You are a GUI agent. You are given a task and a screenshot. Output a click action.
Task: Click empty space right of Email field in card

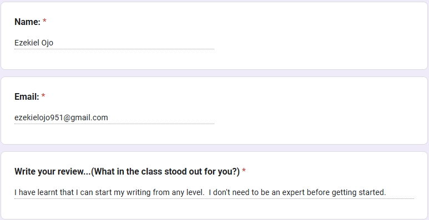point(320,118)
